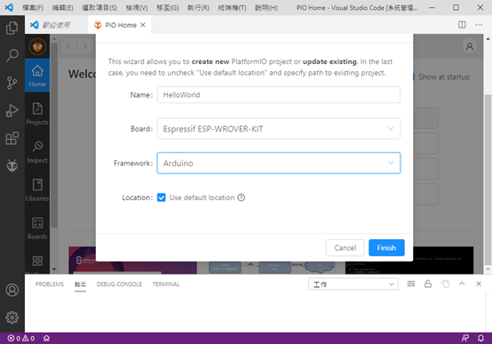
Task: Toggle the output scroll lock icon
Action: click(x=428, y=284)
